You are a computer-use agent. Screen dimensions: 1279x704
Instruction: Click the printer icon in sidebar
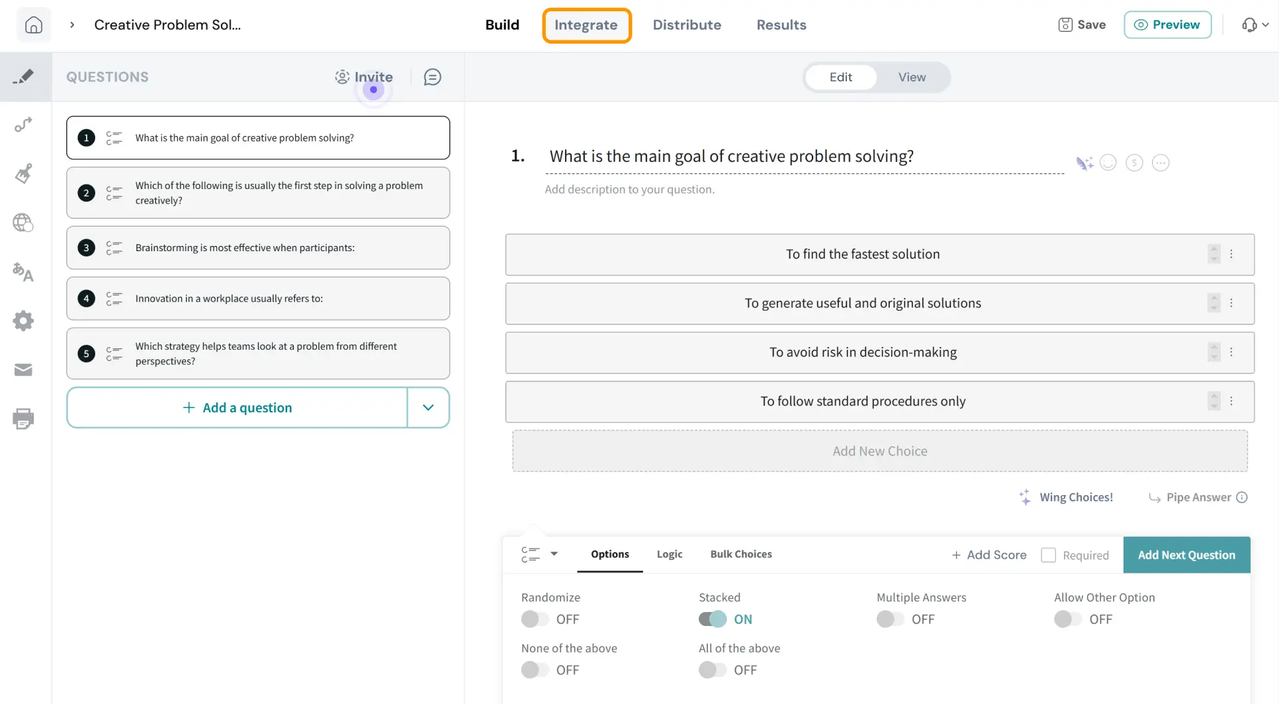[23, 418]
